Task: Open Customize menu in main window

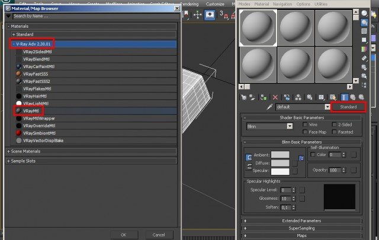Action: coord(215,4)
